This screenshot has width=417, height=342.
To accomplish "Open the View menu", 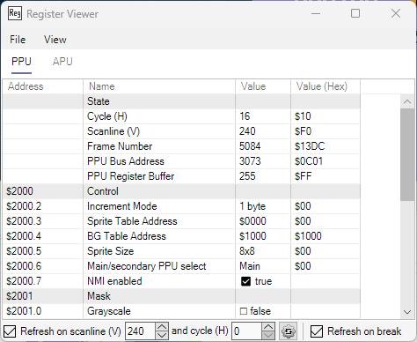I will point(55,40).
